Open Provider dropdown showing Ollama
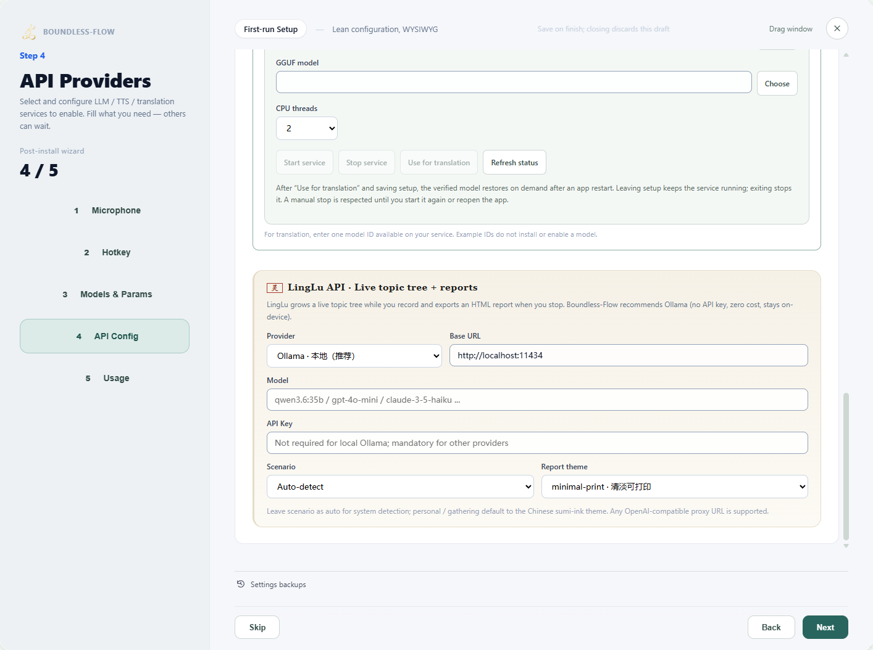 point(354,356)
